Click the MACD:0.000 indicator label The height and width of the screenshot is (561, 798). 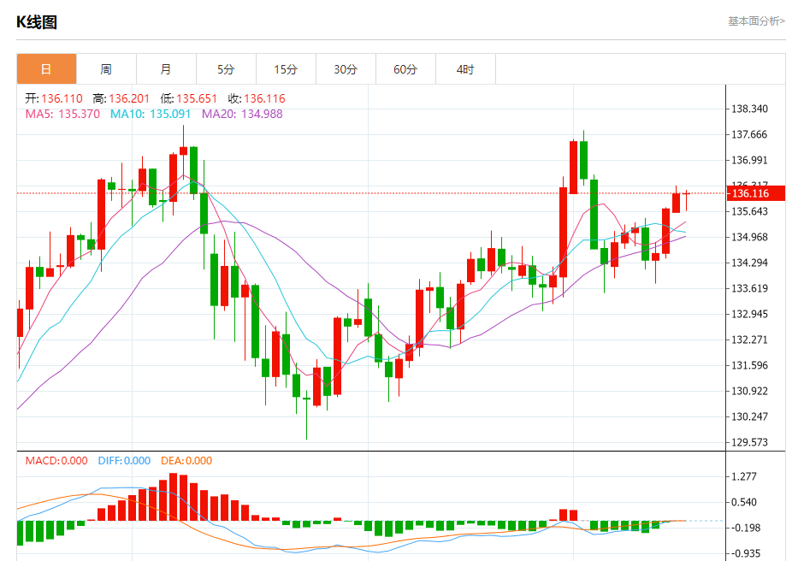click(x=56, y=461)
